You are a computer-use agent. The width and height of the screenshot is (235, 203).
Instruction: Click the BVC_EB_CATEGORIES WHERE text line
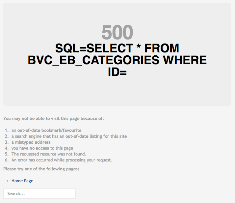point(117,60)
